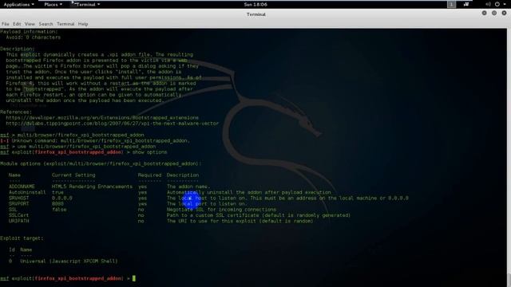
Task: Click the 'false' value for SSL
Action: [x=59, y=210]
